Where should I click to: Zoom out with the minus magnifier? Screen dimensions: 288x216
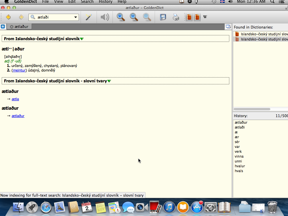(134, 17)
